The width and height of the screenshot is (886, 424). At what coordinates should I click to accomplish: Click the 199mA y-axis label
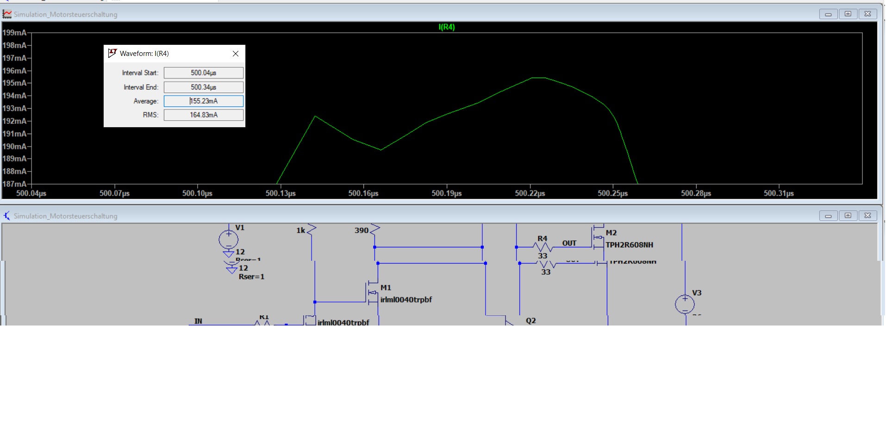(14, 33)
